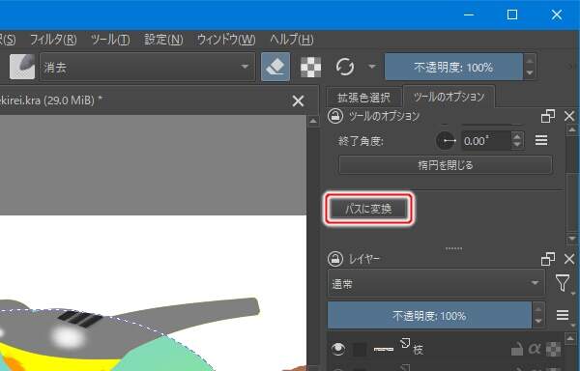Screen dimensions: 580x371
Task: Click the layer 不透明度 100% slider
Action: pos(429,316)
